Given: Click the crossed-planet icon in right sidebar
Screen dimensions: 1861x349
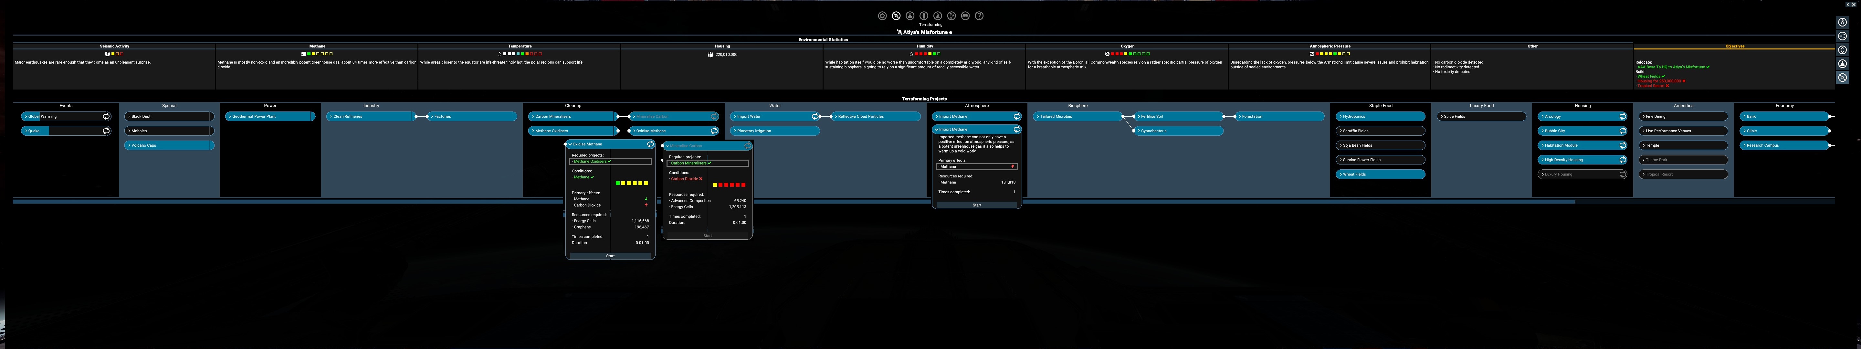Looking at the screenshot, I should [x=1842, y=77].
